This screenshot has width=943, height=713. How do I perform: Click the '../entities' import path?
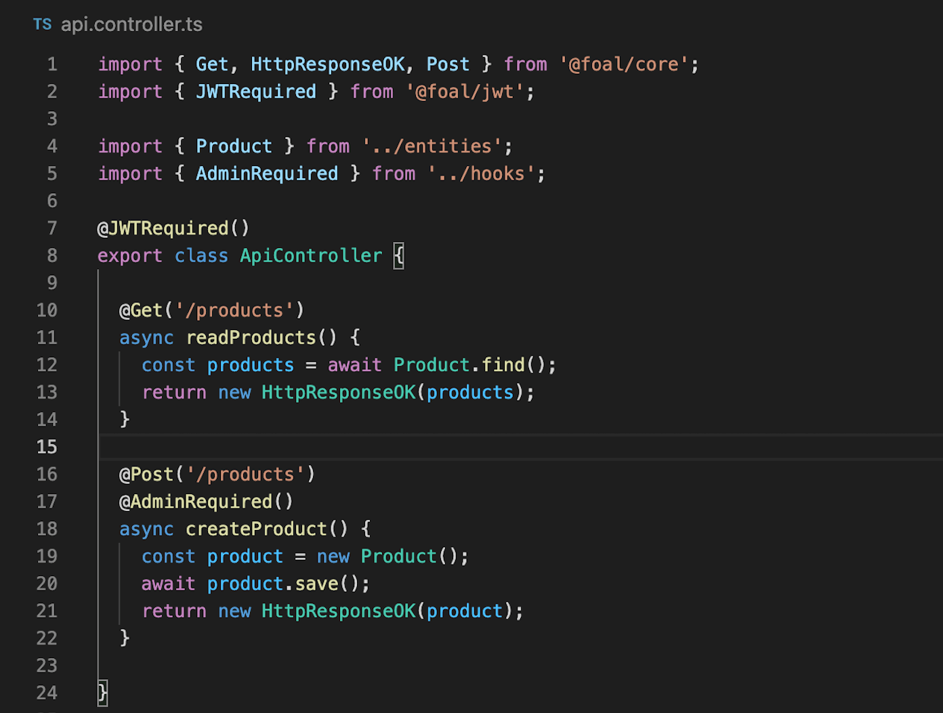(x=432, y=146)
